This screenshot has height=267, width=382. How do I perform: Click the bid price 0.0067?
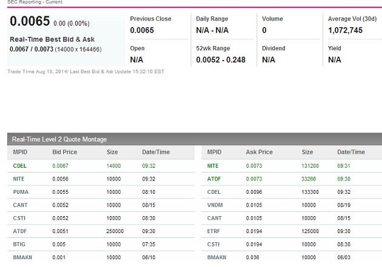(60, 166)
